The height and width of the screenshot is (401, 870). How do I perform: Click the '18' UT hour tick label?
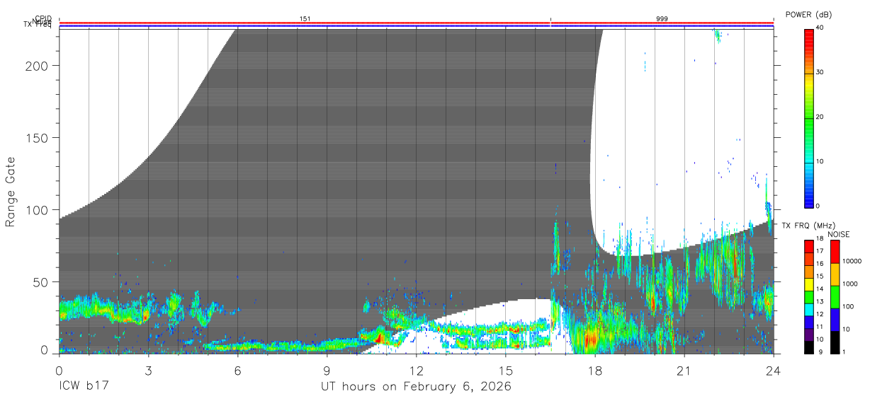[x=594, y=371]
